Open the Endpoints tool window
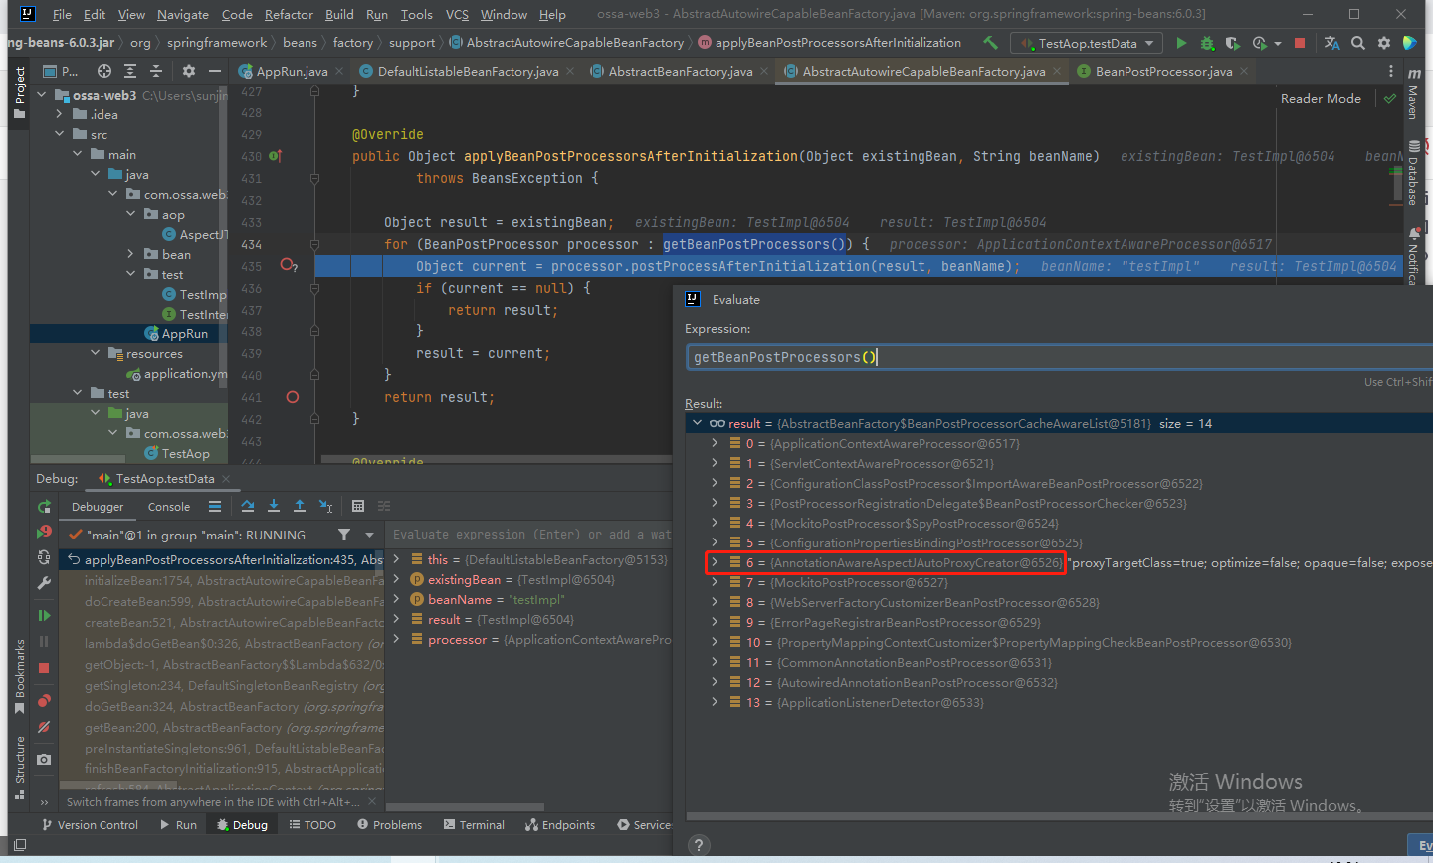Image resolution: width=1433 pixels, height=863 pixels. [560, 824]
